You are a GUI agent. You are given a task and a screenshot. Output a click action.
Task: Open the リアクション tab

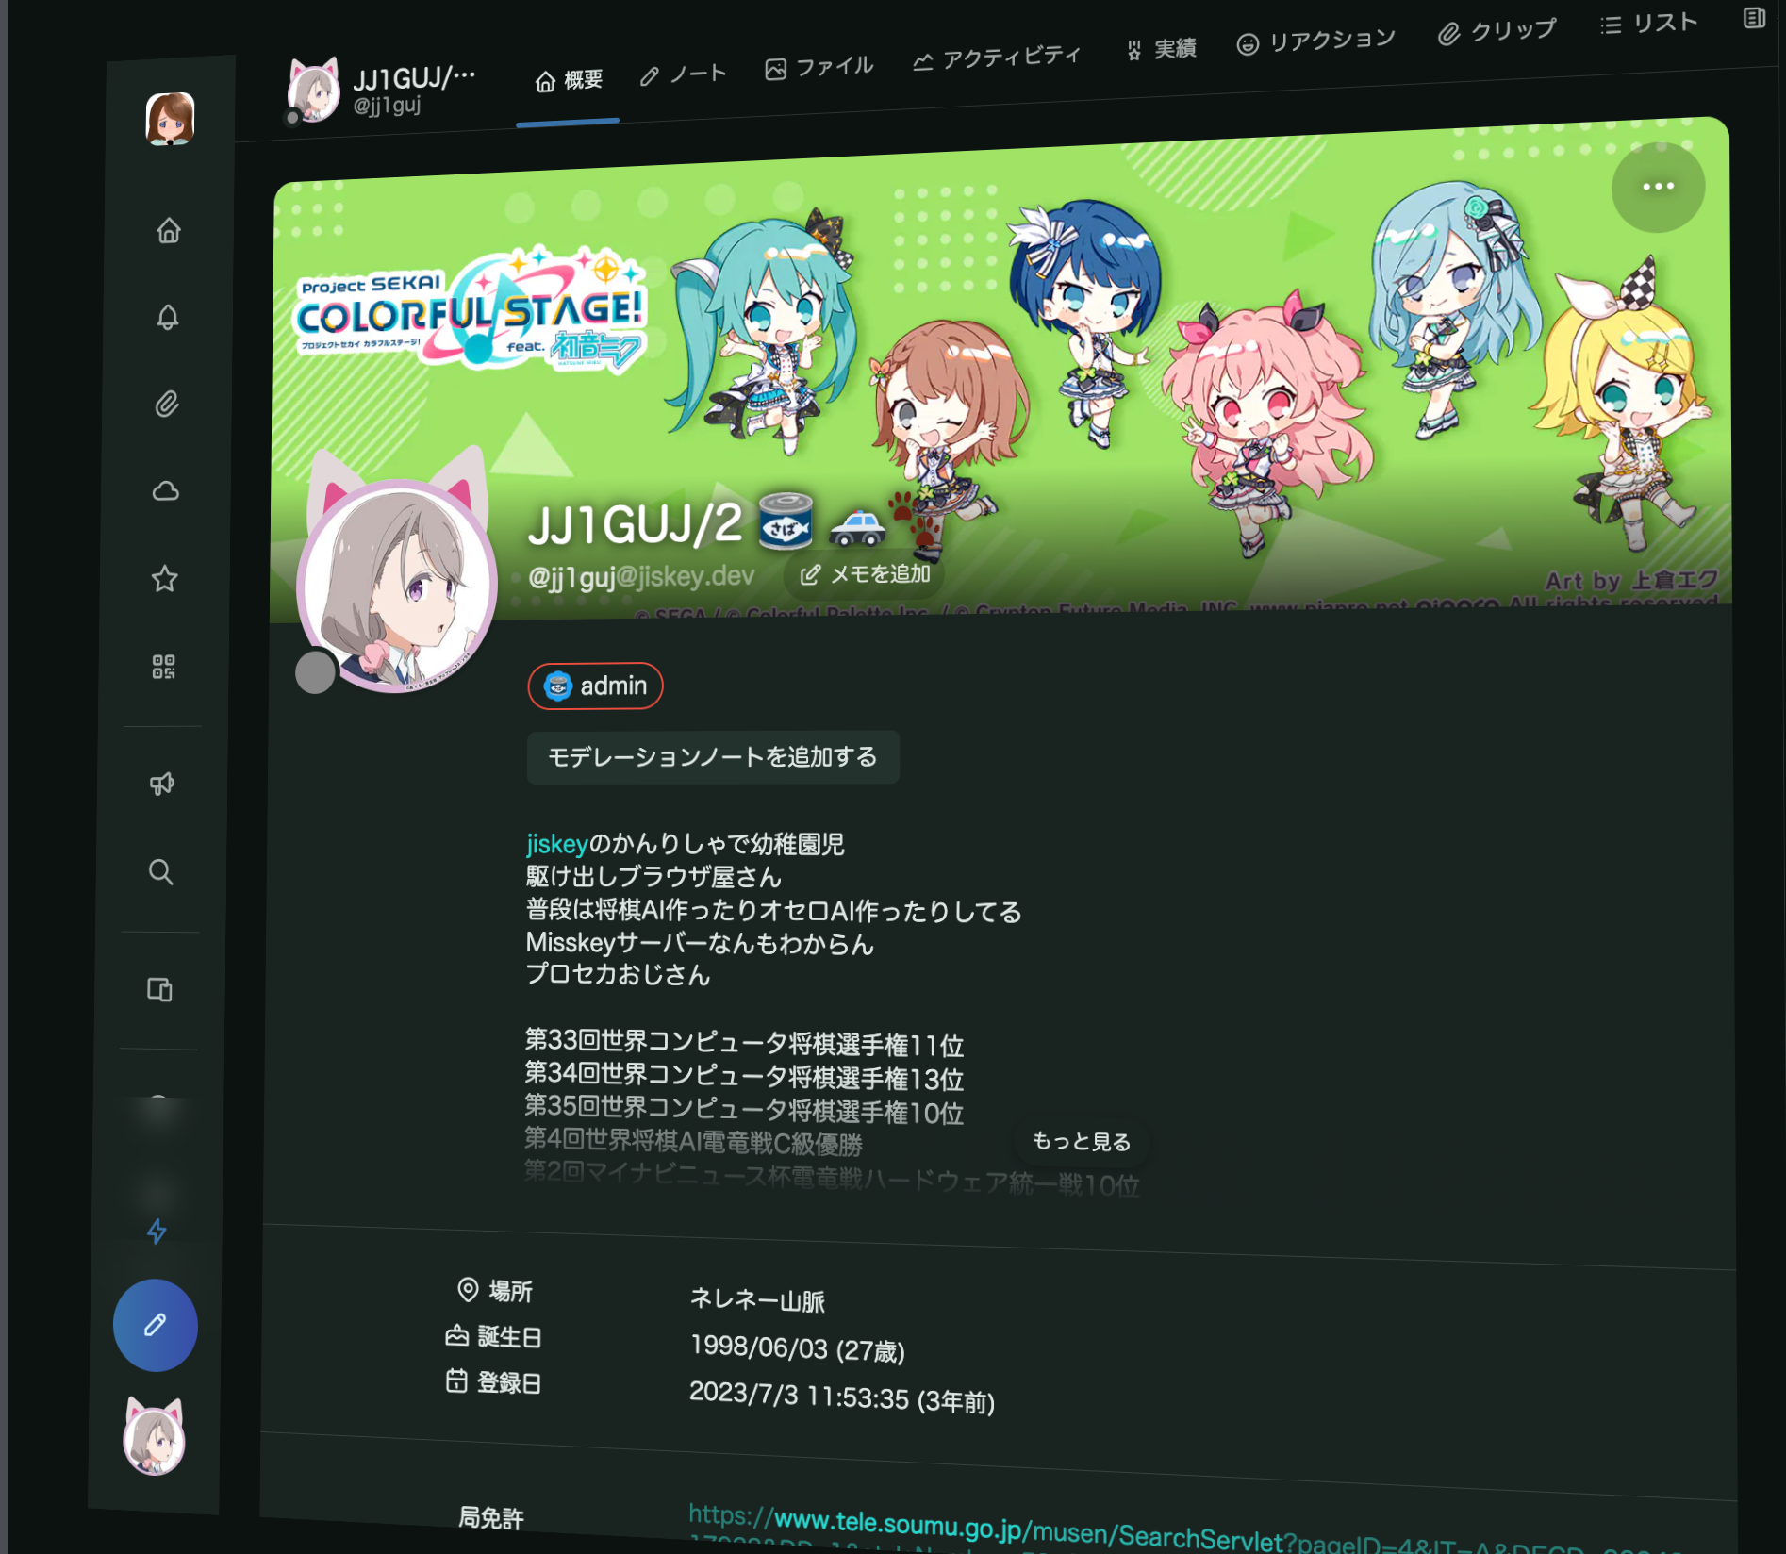pos(1315,41)
